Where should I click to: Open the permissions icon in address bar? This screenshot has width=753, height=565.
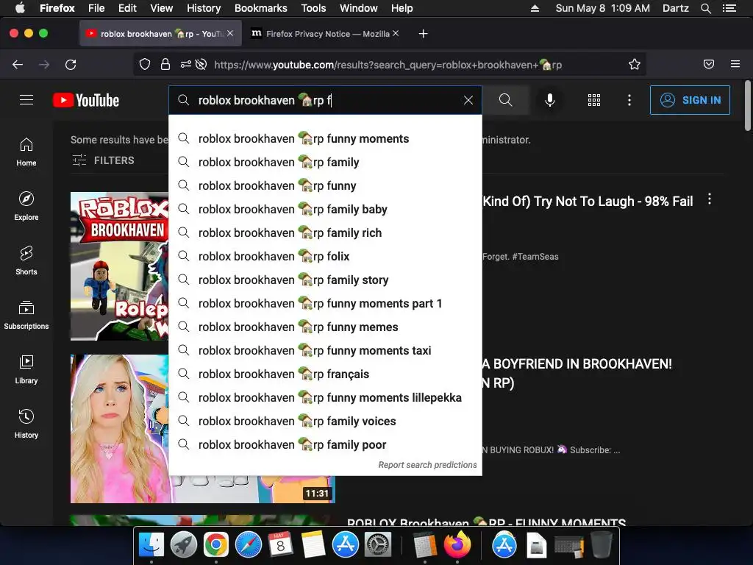click(x=186, y=65)
